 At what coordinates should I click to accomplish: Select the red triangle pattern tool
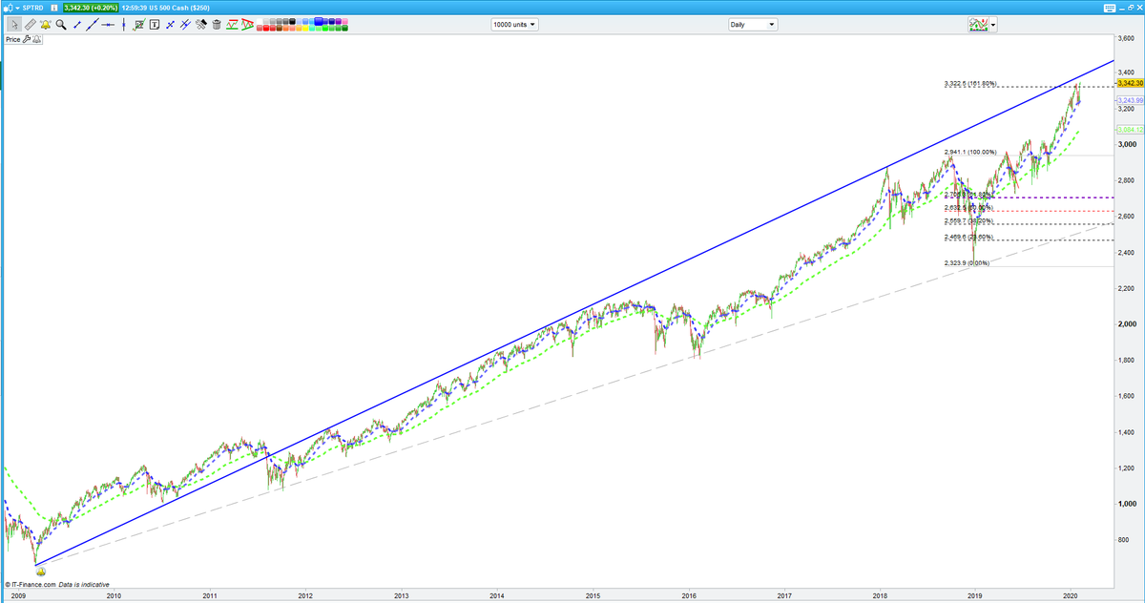click(x=248, y=24)
